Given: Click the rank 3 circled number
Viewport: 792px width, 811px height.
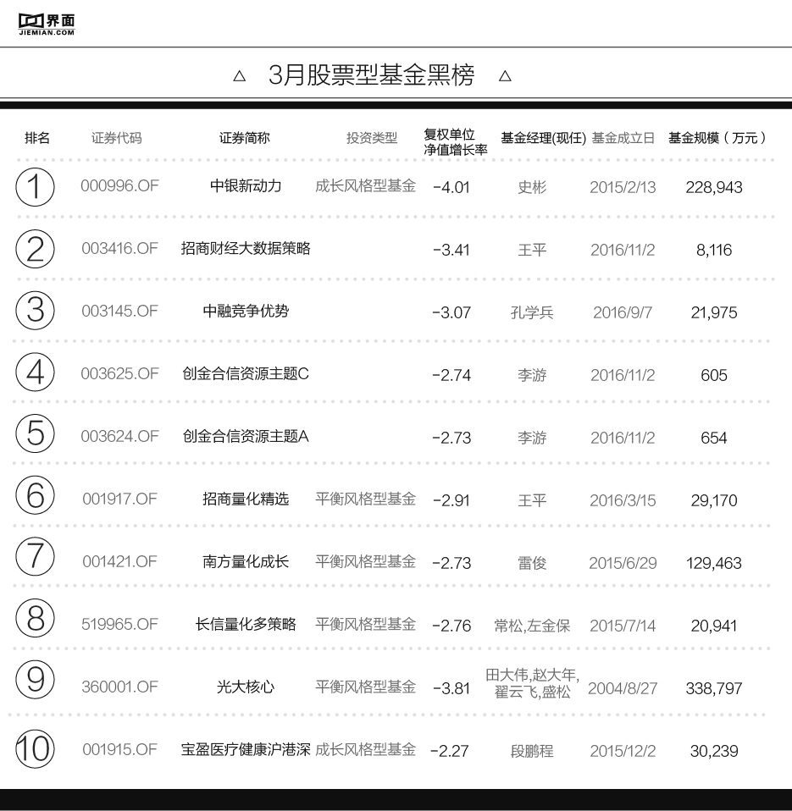Looking at the screenshot, I should pyautogui.click(x=35, y=311).
